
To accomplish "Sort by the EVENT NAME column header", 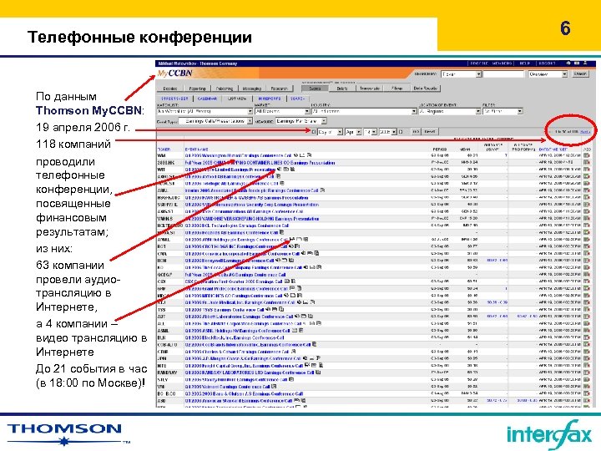I will [197, 149].
